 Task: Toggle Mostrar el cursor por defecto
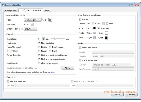click(39, 59)
